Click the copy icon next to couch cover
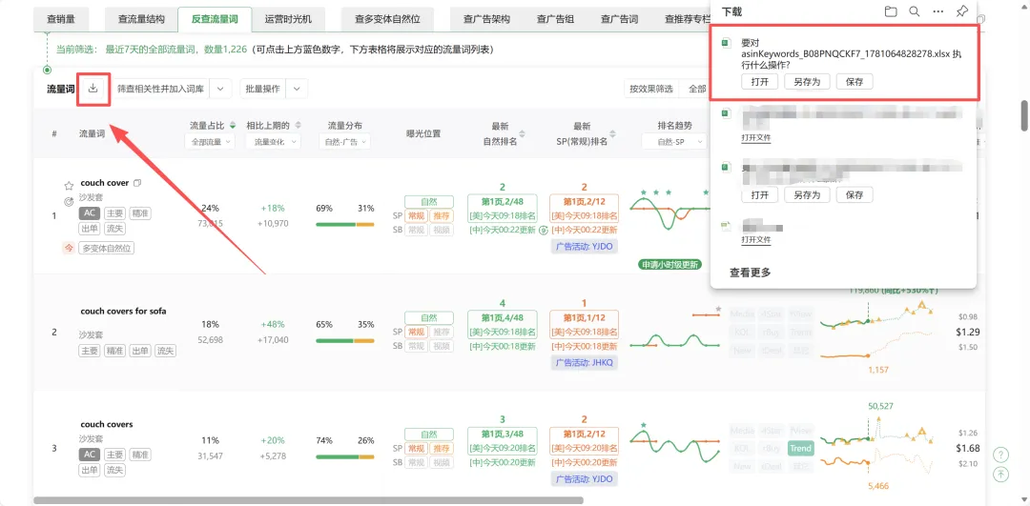This screenshot has width=1030, height=506. (x=136, y=183)
